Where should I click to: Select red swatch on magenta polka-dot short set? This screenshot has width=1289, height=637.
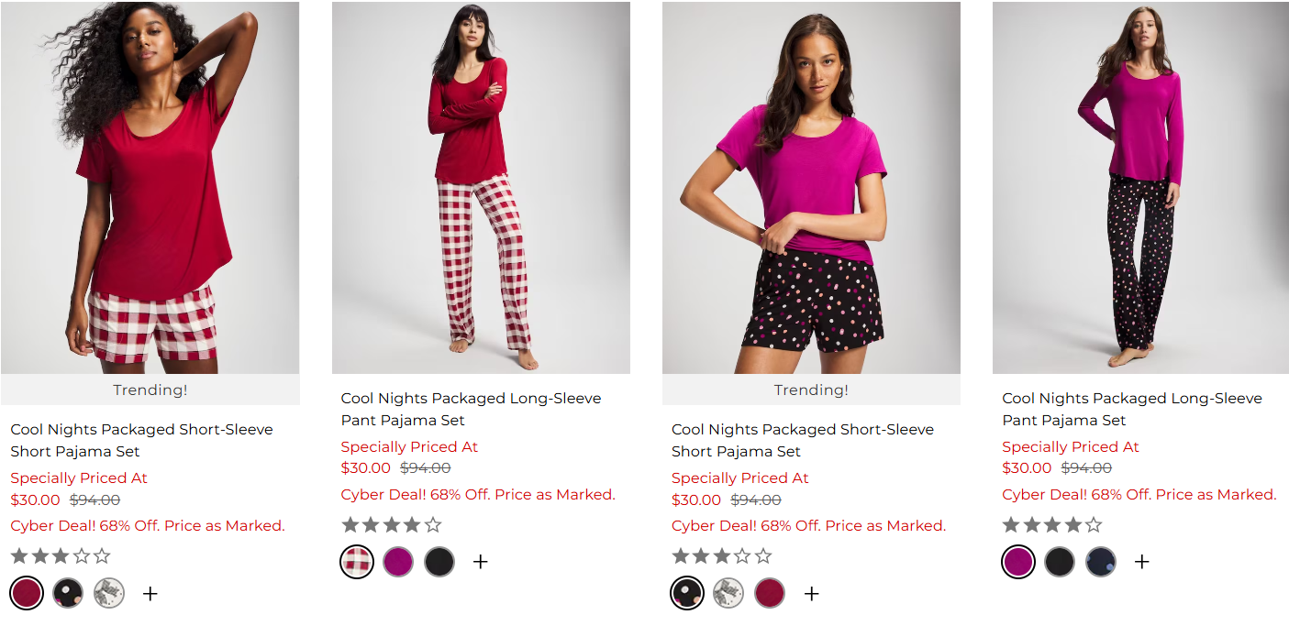click(770, 593)
